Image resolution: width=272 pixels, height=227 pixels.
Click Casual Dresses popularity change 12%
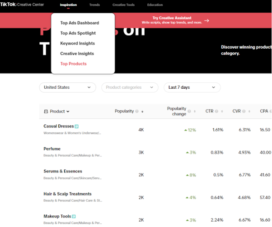pyautogui.click(x=190, y=130)
